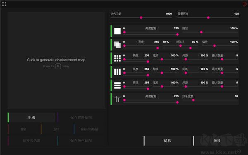Click the solid square row's 0 brightness handle
248x155 pixels.
pyautogui.click(x=124, y=32)
